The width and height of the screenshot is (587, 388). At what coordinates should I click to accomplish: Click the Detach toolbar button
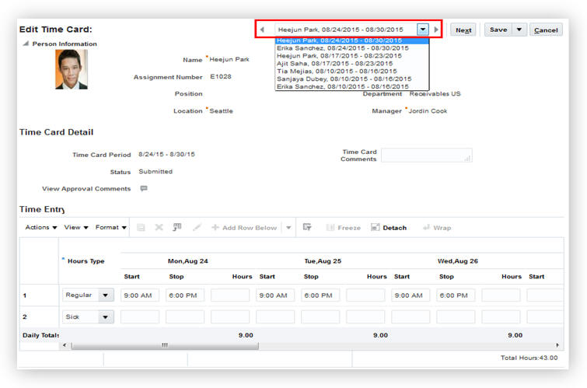pos(389,228)
